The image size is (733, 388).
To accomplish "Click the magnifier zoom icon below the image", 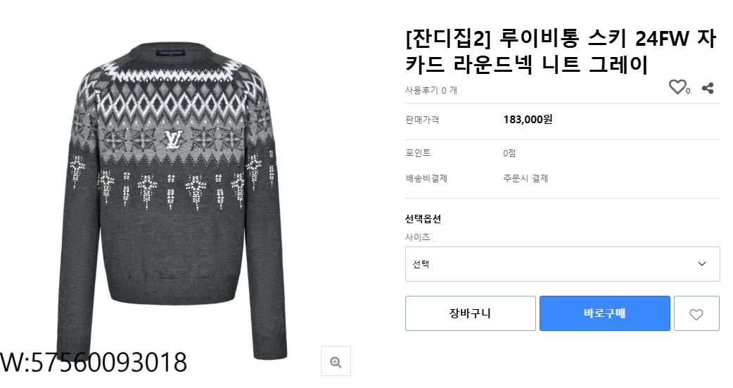I will (336, 361).
